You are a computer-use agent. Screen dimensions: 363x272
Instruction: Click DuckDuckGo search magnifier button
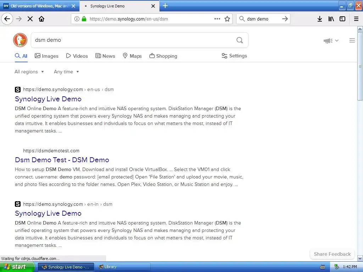click(x=240, y=40)
